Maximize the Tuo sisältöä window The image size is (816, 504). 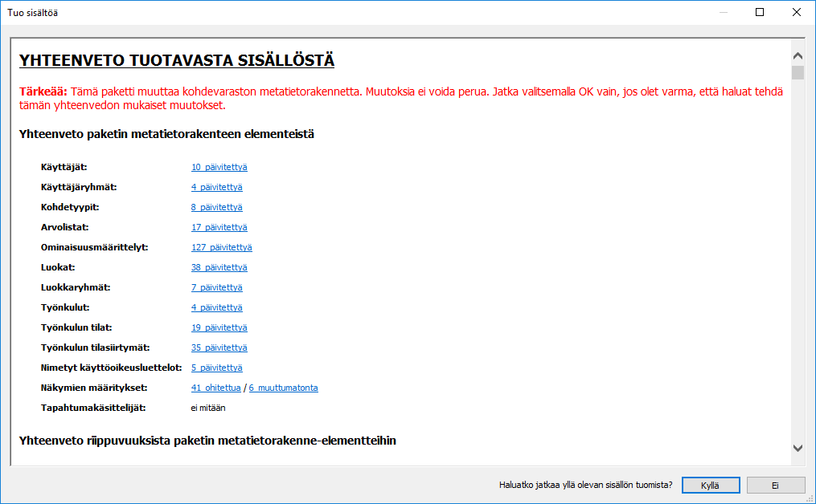click(759, 12)
